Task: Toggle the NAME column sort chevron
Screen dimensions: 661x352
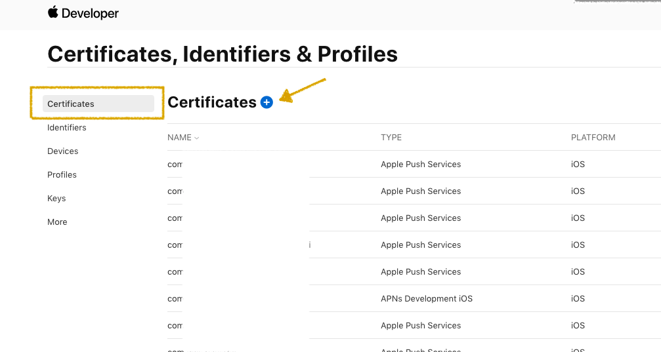Action: (x=196, y=138)
